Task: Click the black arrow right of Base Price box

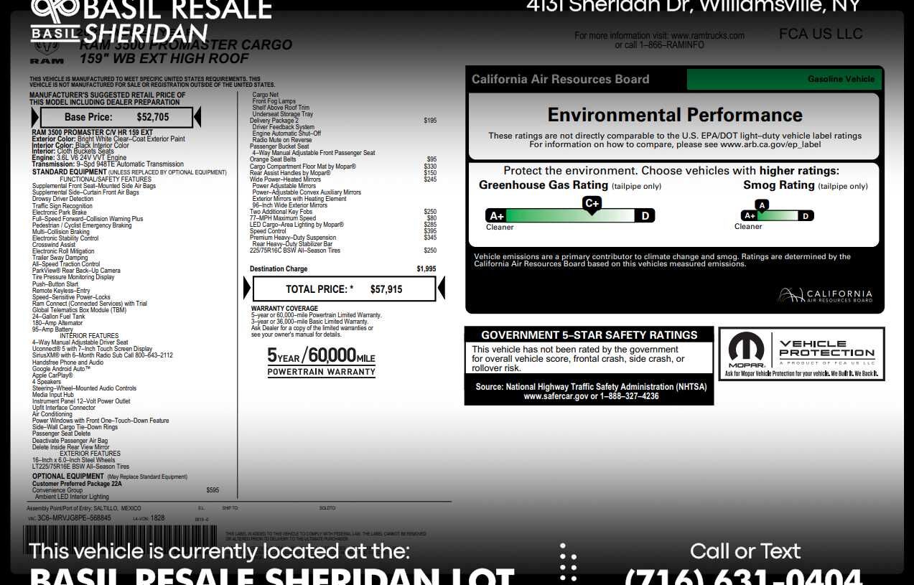Action: (197, 117)
